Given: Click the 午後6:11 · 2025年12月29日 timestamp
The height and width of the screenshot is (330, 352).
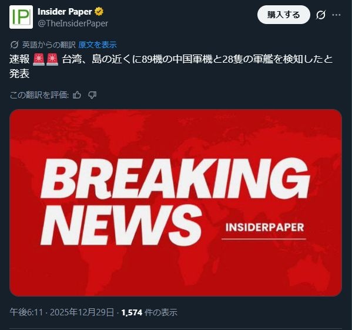Looking at the screenshot, I should pyautogui.click(x=62, y=312).
